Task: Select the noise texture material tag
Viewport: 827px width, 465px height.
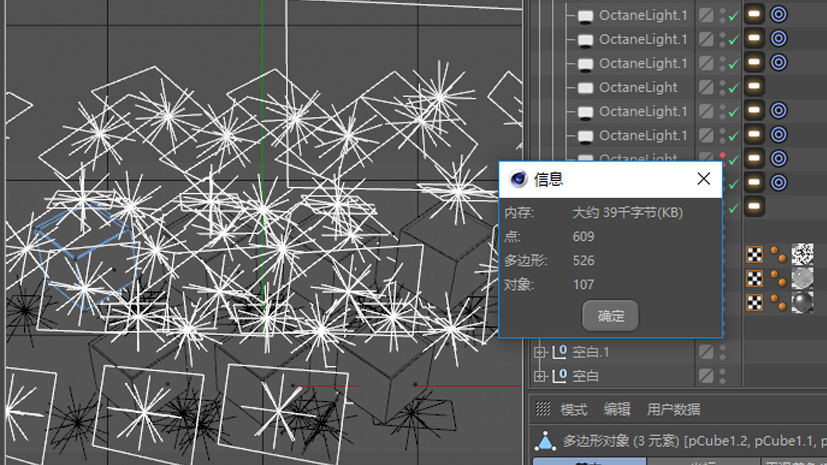Action: point(802,254)
